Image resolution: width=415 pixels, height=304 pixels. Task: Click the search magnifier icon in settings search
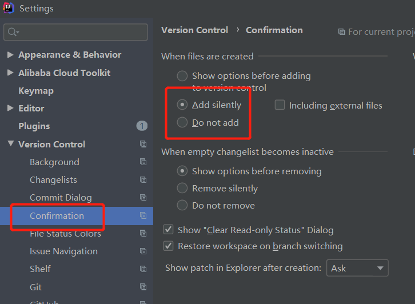click(13, 32)
